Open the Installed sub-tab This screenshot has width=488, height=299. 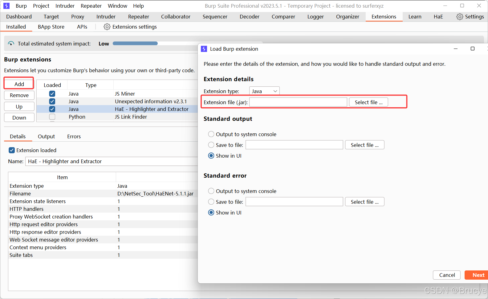tap(16, 27)
